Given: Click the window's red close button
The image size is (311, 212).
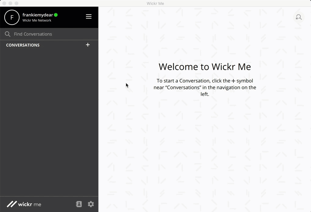Looking at the screenshot, I should [4, 3].
